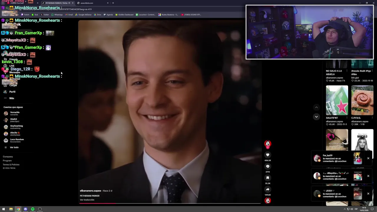377x212 pixels.
Task: Click the browser address bar URL
Action: [57, 9]
